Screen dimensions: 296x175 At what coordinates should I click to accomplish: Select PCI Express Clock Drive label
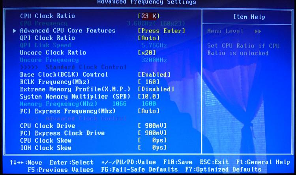(62, 133)
